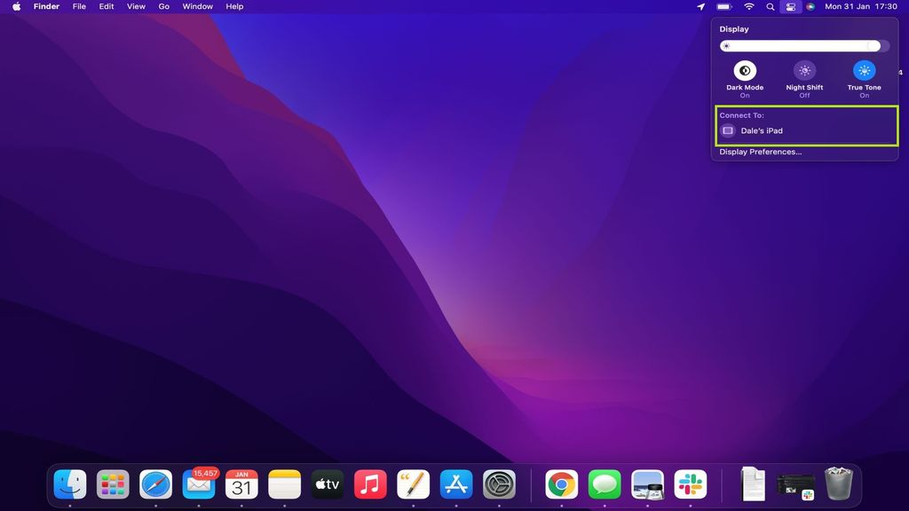The width and height of the screenshot is (909, 511).
Task: Open Mail showing 15,457 unread messages
Action: tap(199, 484)
